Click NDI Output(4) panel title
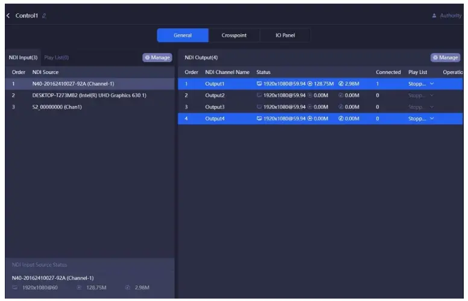This screenshot has height=301, width=468. [201, 58]
